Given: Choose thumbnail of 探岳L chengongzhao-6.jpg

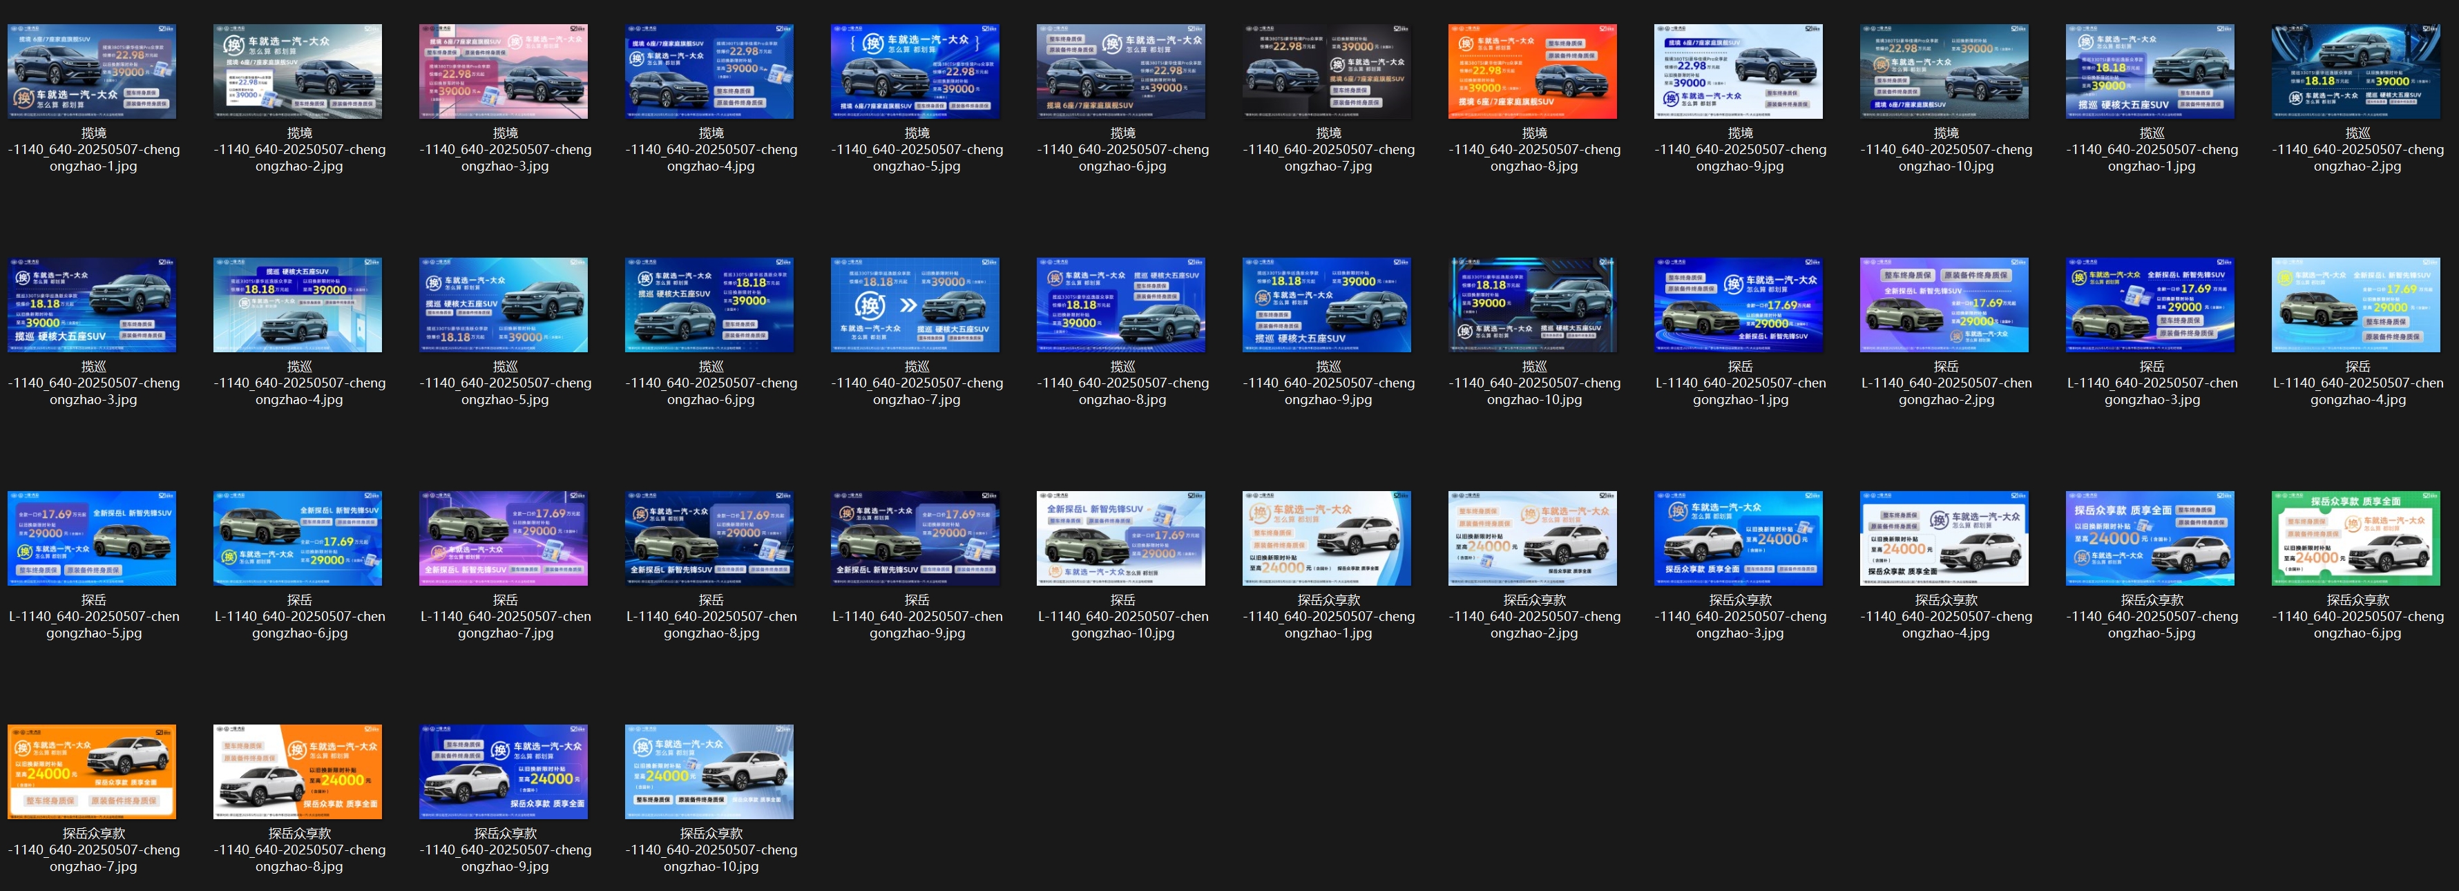Looking at the screenshot, I should 298,539.
